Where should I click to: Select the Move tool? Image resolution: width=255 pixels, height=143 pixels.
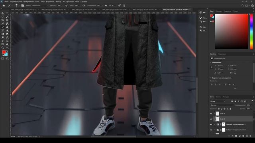(x=3, y=13)
